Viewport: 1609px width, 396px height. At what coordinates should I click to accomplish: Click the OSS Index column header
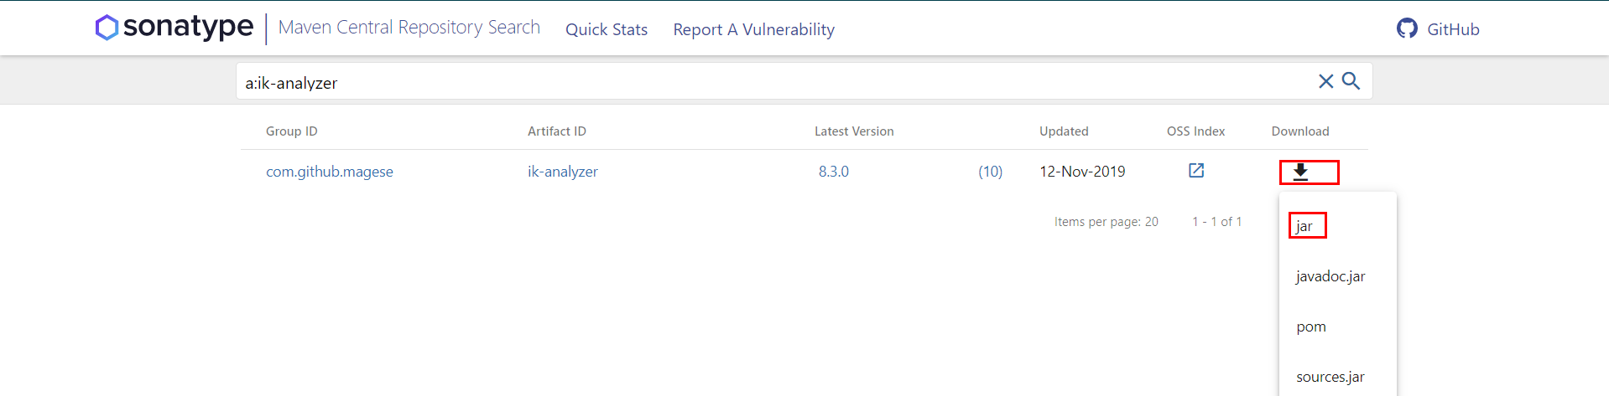(1196, 131)
